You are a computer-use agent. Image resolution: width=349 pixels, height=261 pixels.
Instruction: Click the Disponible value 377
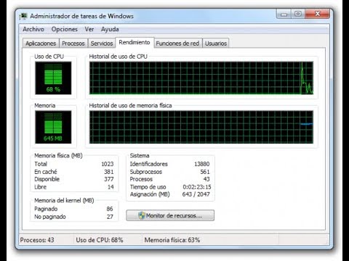(x=109, y=179)
